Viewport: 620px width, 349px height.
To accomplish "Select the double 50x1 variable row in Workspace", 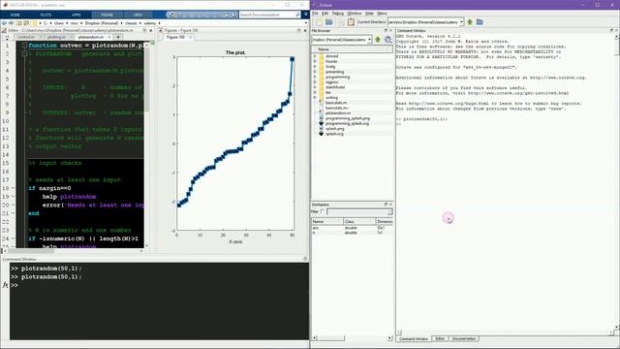I will 352,228.
